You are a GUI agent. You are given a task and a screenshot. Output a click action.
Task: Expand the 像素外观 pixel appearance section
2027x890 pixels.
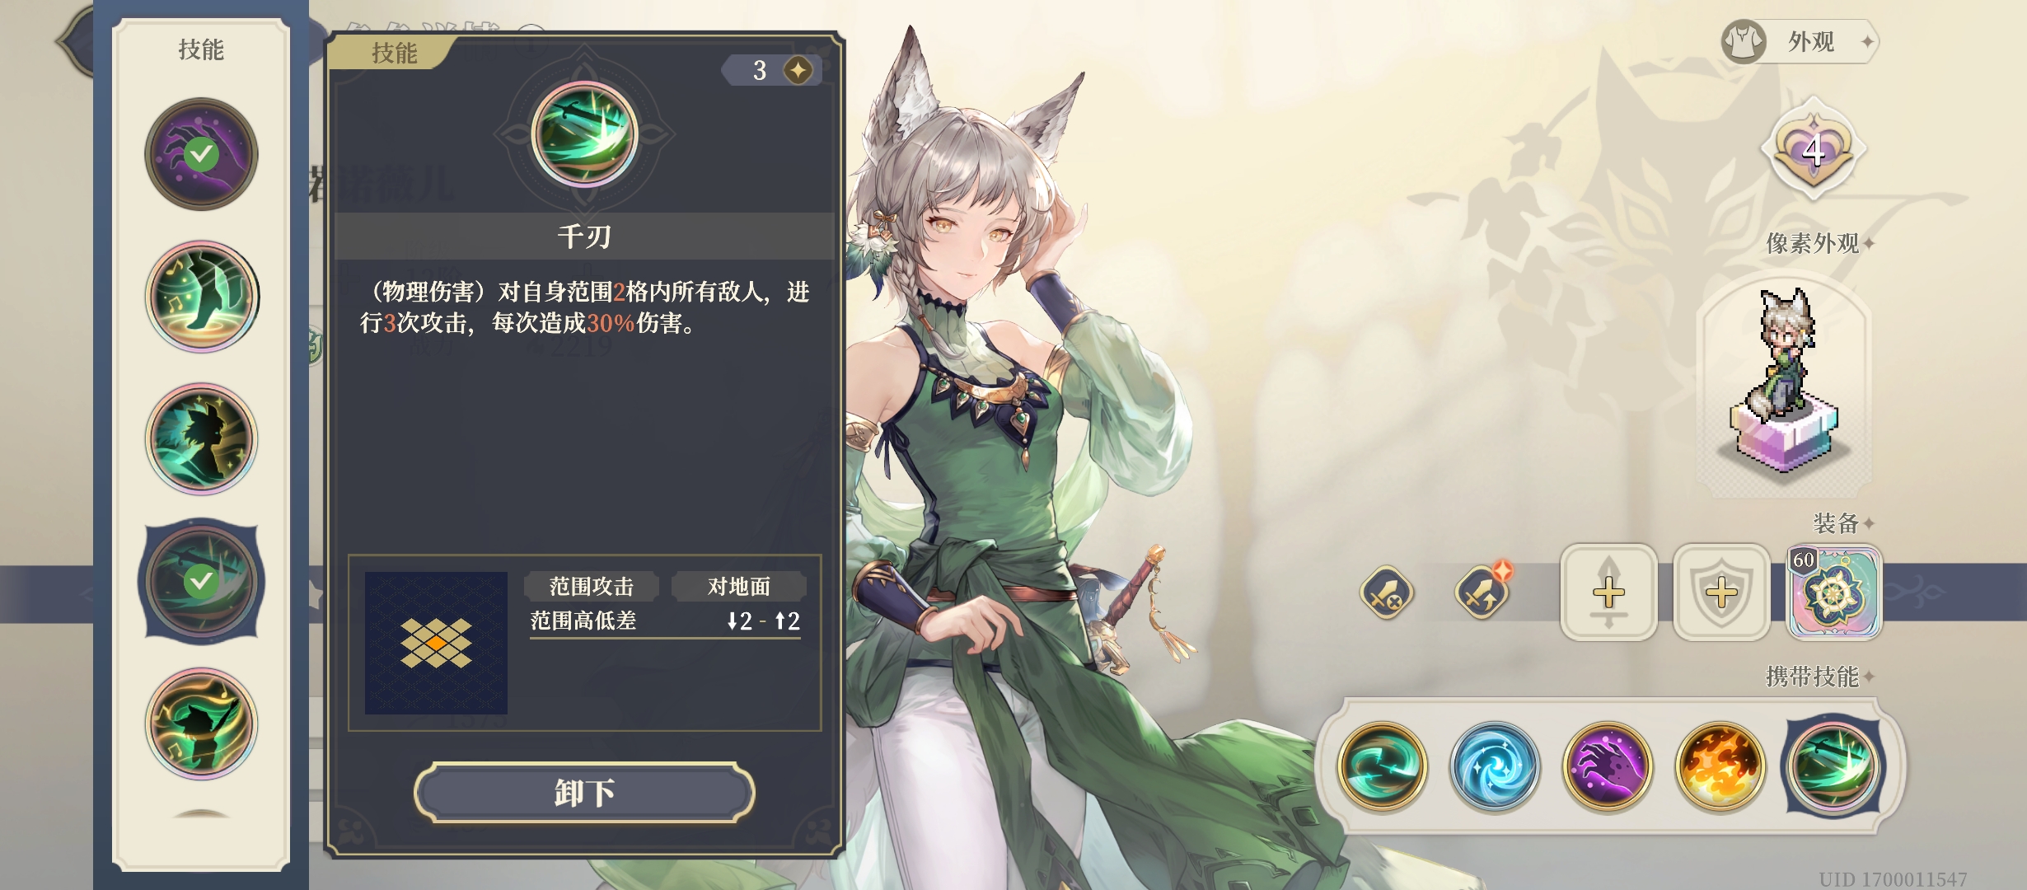pos(1819,243)
